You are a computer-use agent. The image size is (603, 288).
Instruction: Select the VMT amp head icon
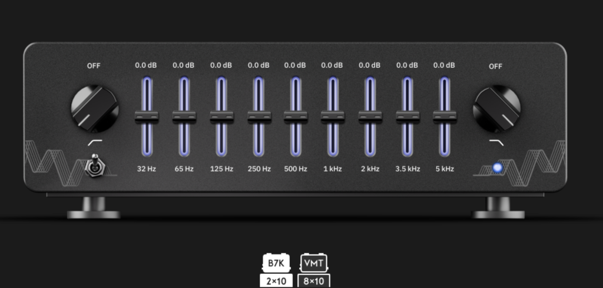313,263
